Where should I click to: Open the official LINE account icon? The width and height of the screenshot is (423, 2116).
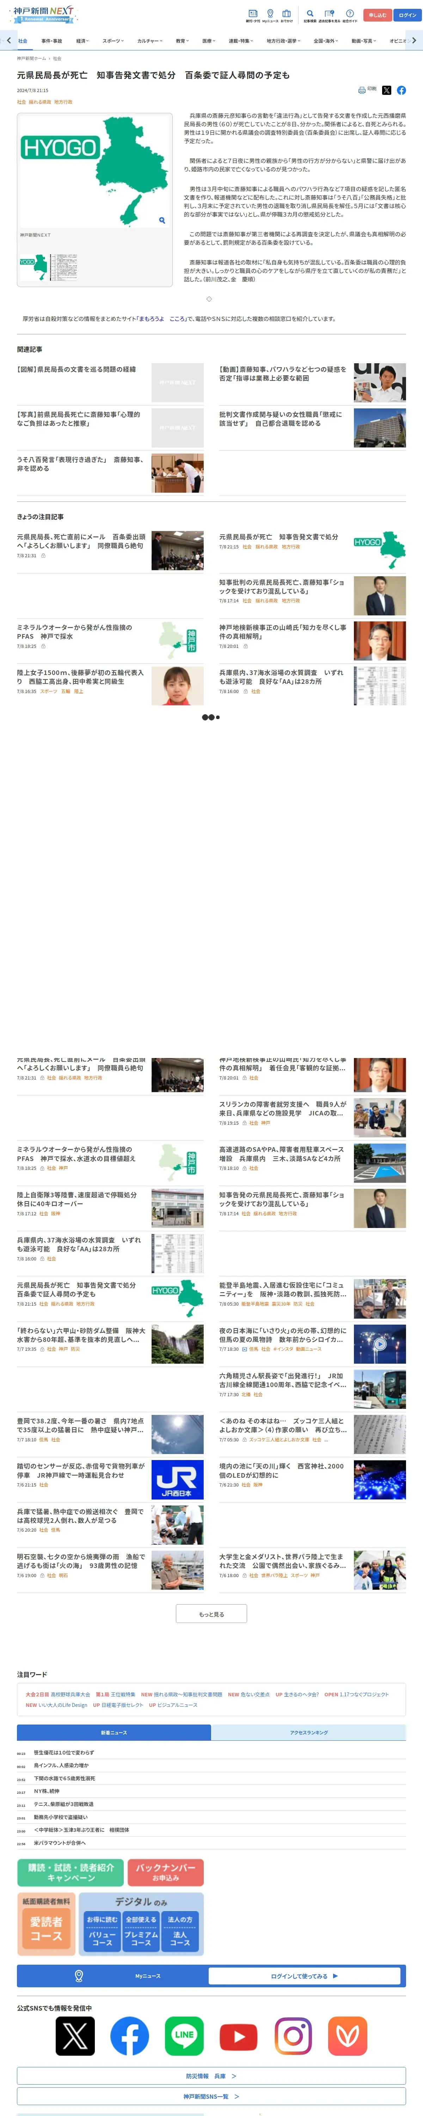[184, 2036]
